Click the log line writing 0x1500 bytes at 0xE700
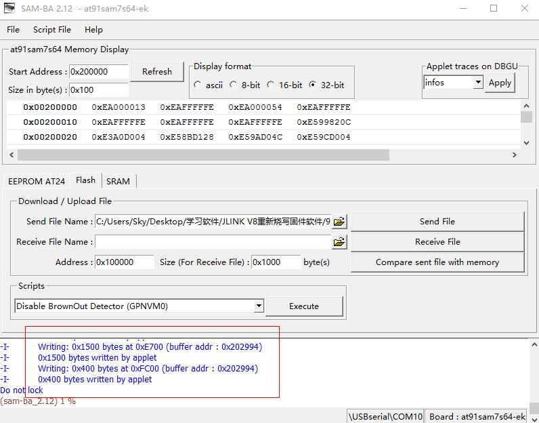The image size is (539, 423). [150, 347]
